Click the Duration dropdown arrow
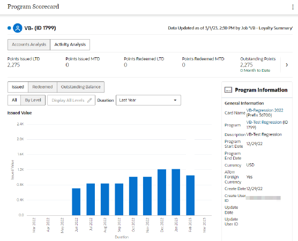Screen dimensions: 298x241 pyautogui.click(x=175, y=100)
